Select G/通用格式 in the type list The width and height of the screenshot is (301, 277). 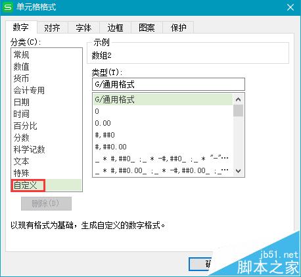[x=163, y=99]
